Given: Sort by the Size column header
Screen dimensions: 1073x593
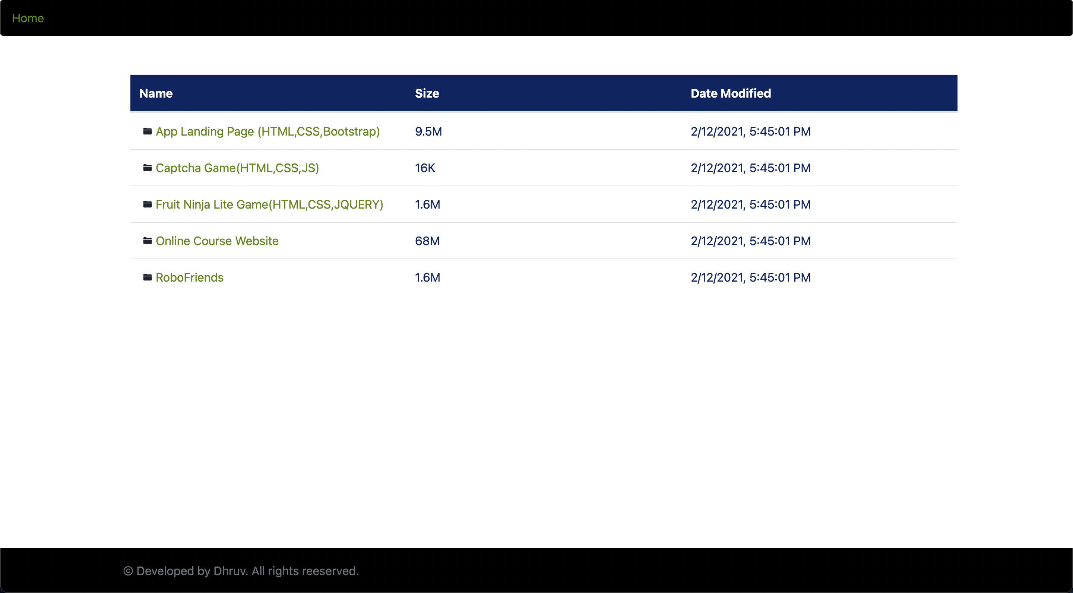Looking at the screenshot, I should (x=427, y=93).
